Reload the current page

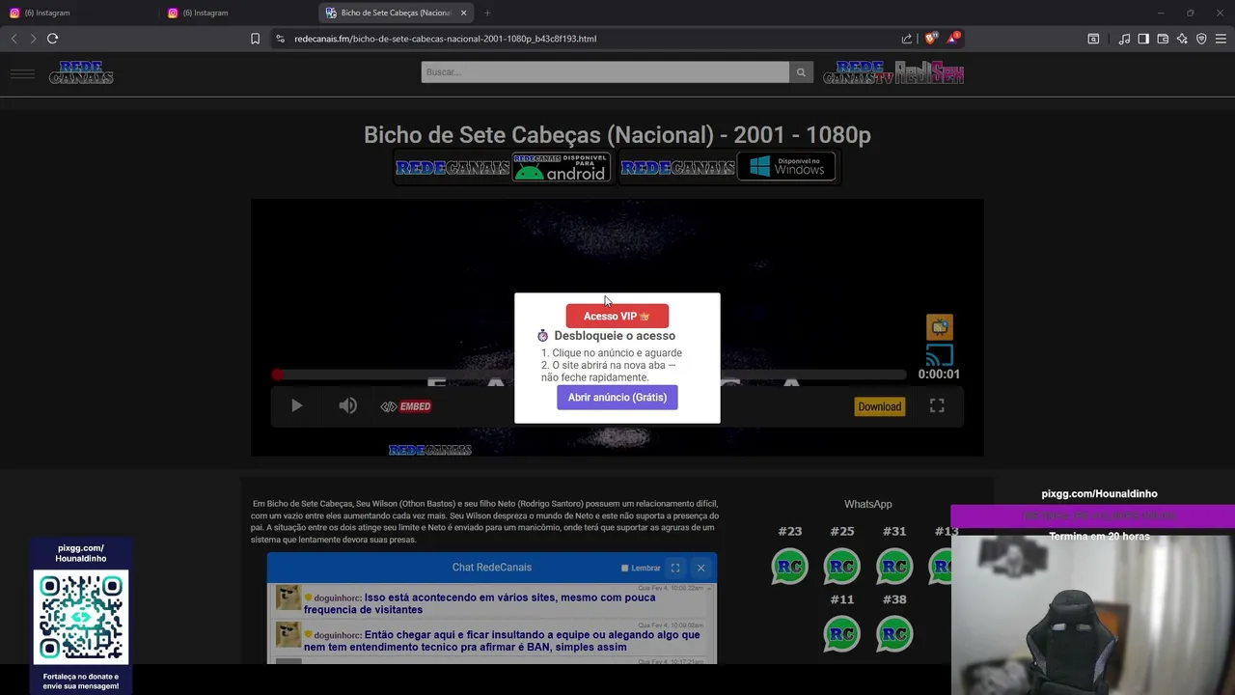(53, 39)
